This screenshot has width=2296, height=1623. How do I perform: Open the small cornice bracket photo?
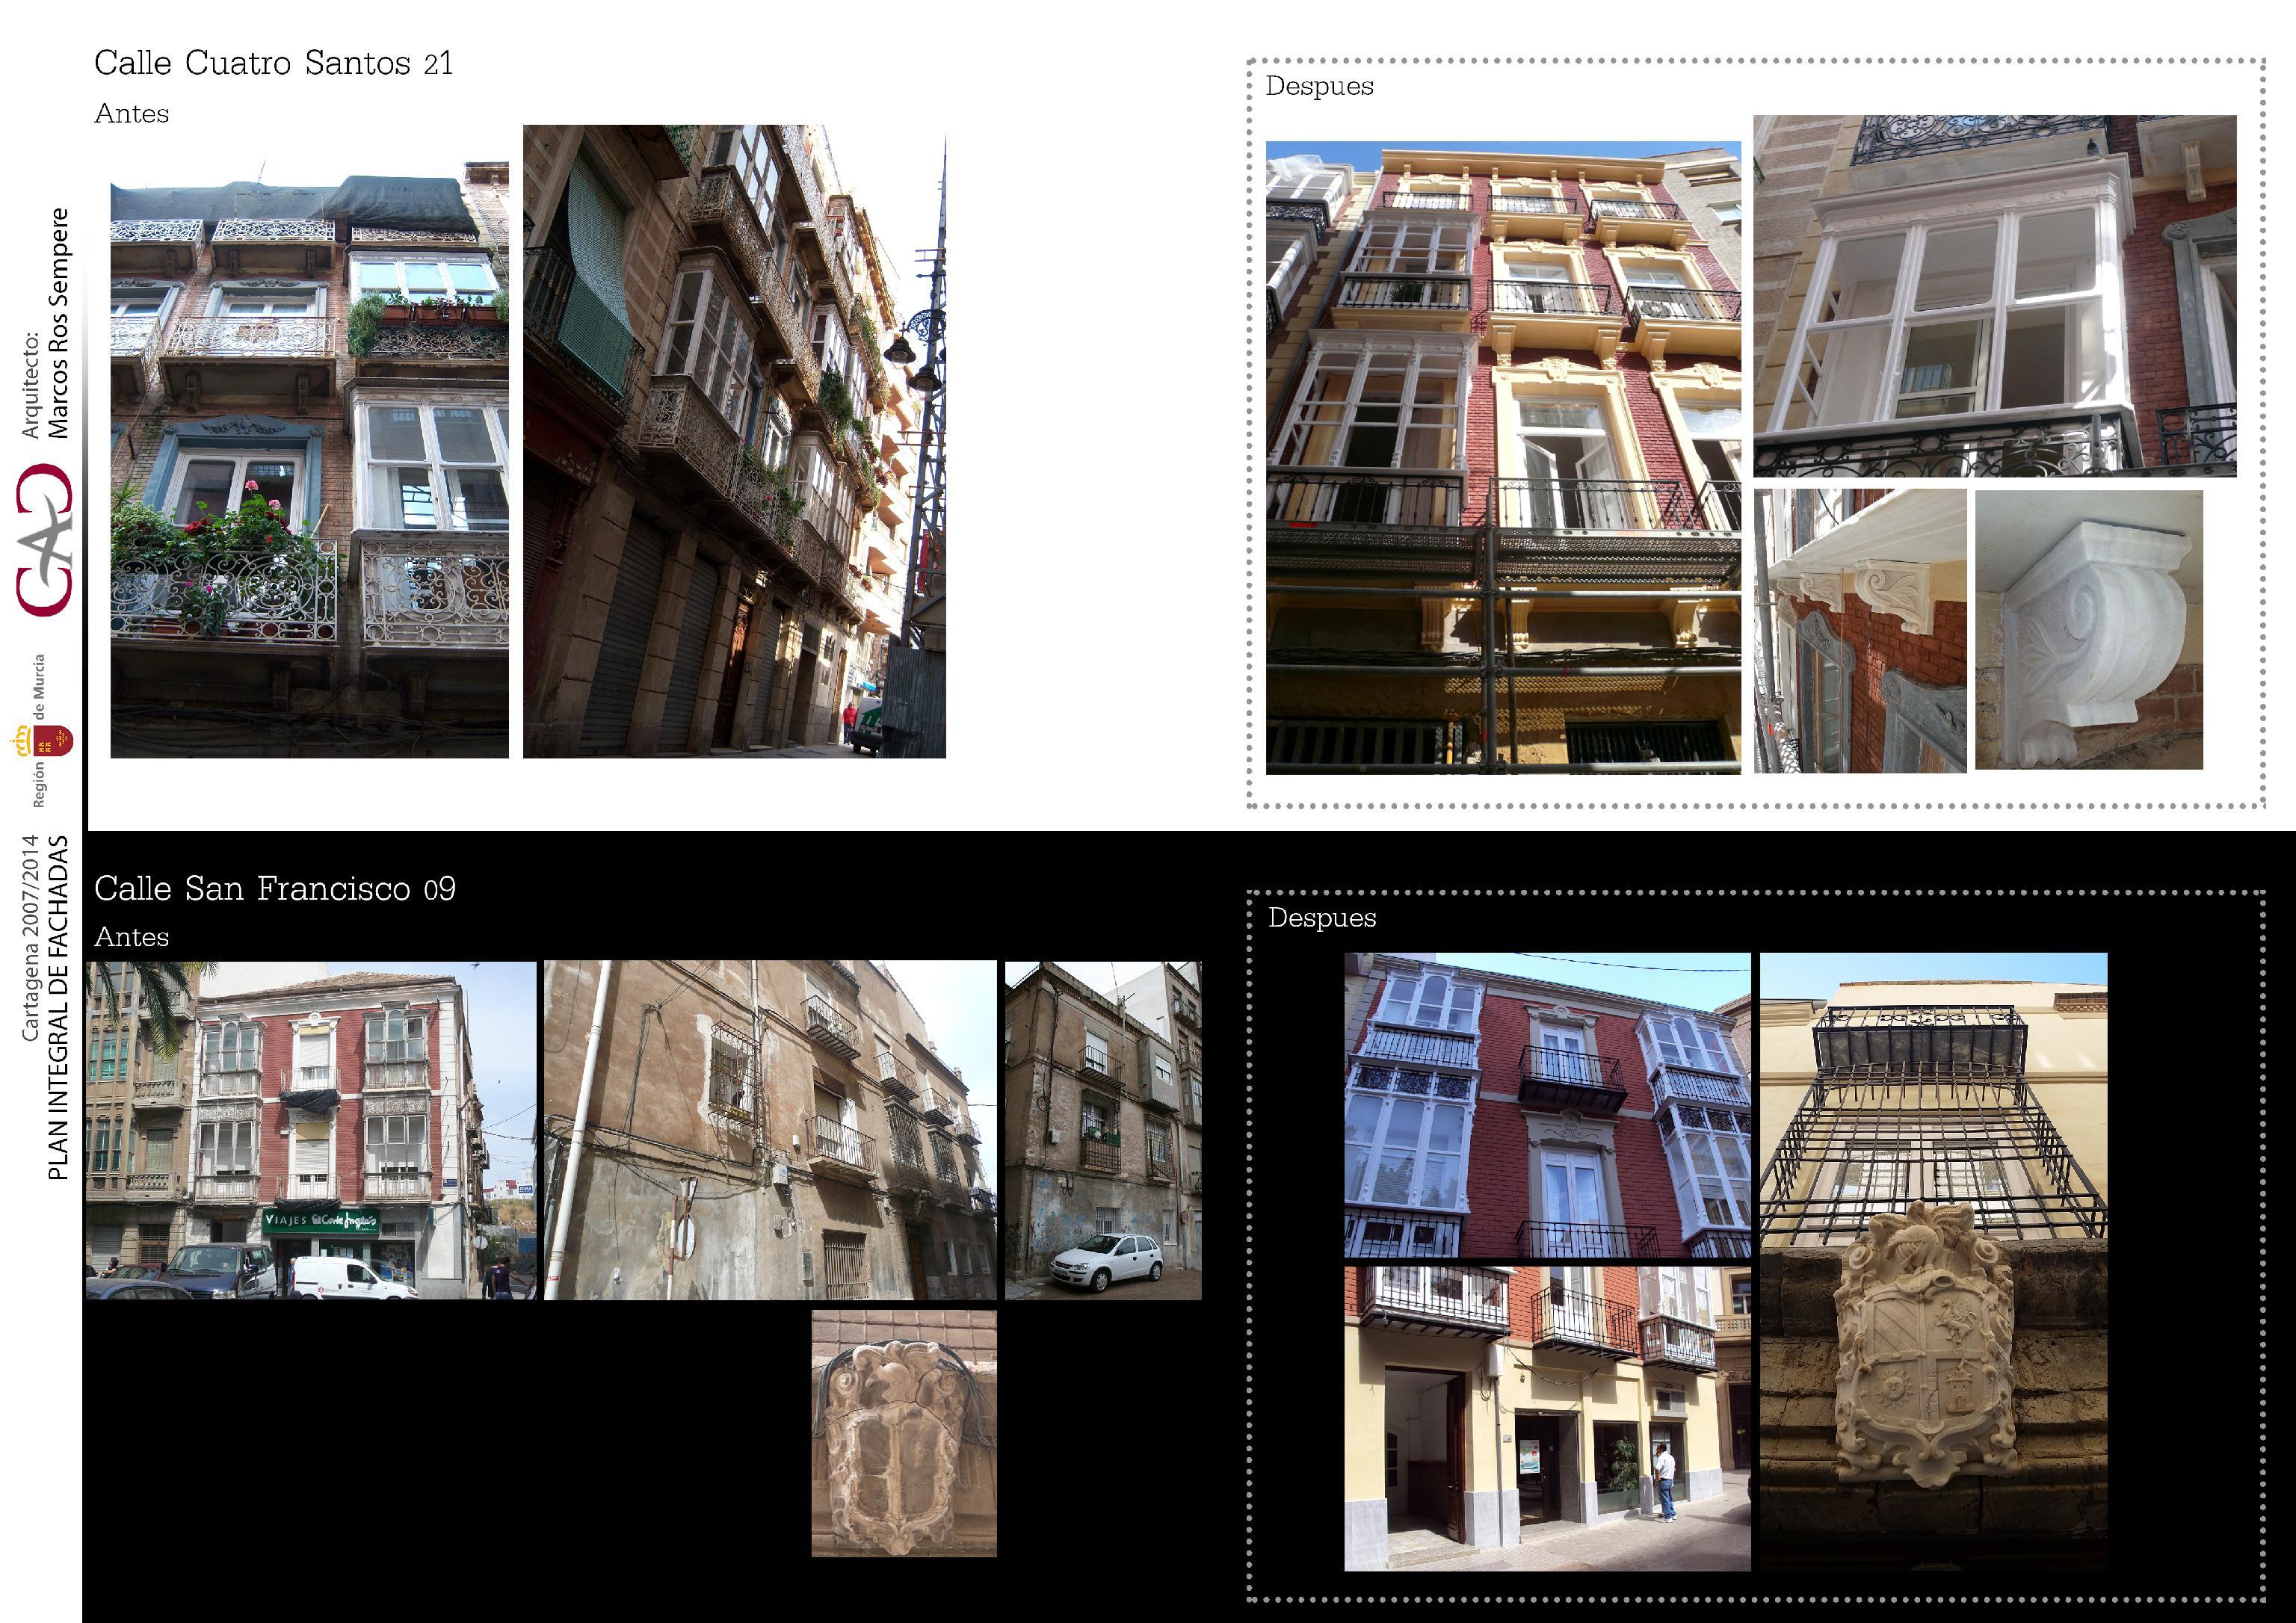click(1859, 630)
